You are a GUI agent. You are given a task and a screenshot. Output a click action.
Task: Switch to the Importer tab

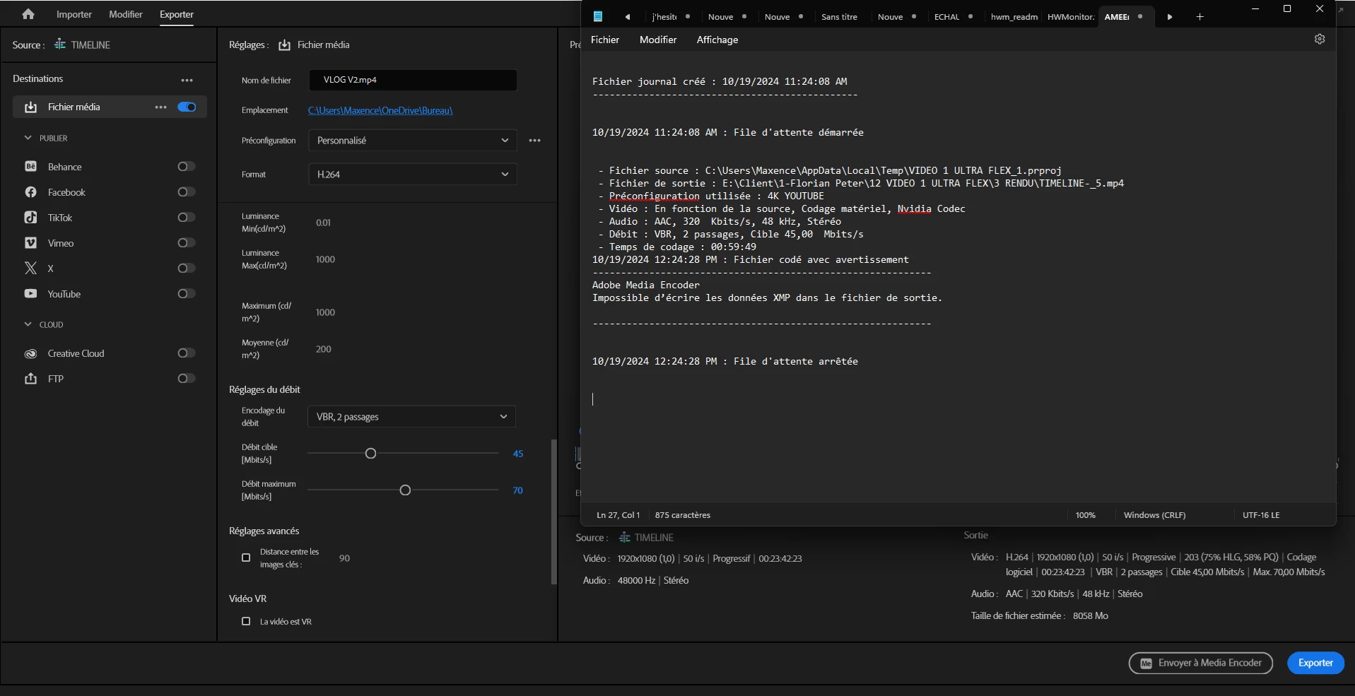pos(74,14)
